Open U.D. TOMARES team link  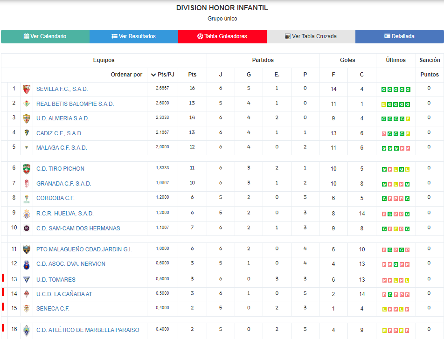(x=56, y=280)
